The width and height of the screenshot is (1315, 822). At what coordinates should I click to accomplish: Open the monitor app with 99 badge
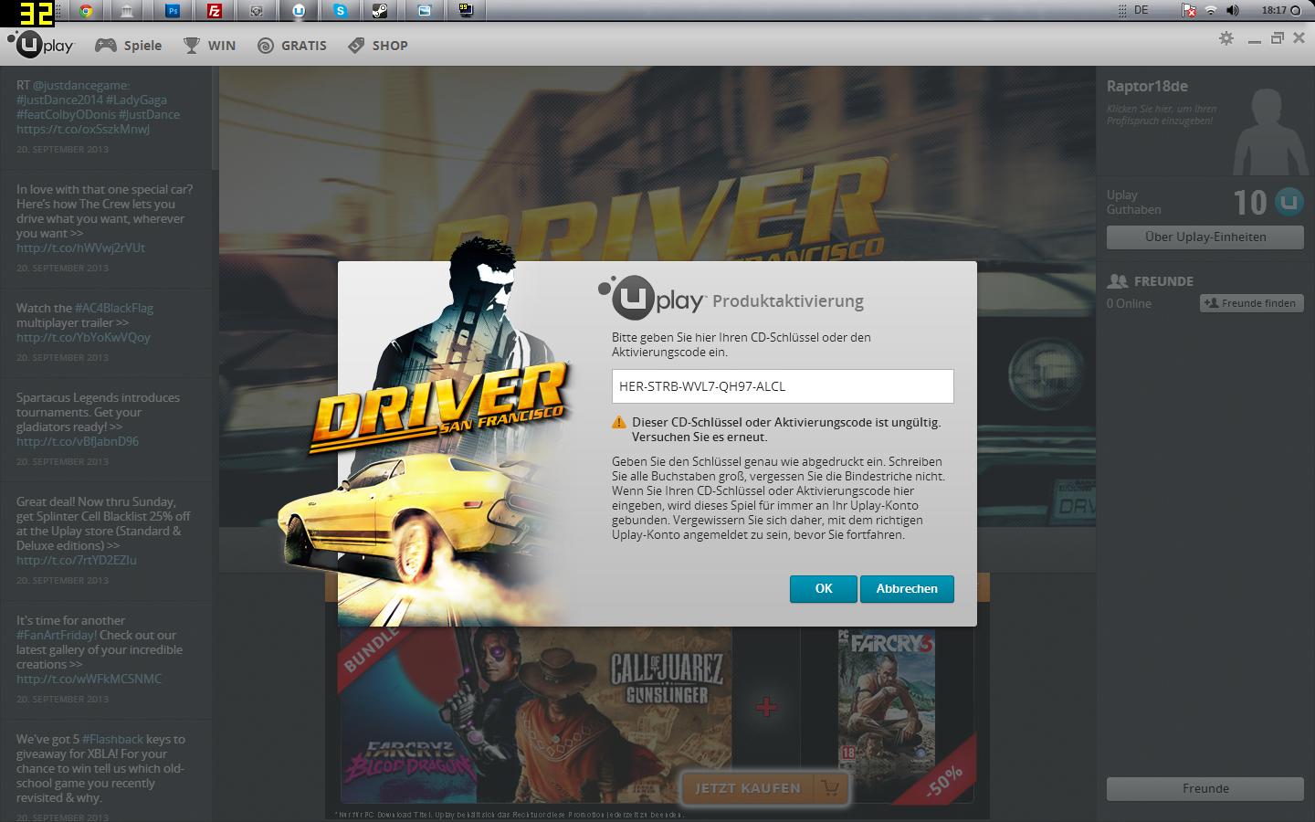pos(466,11)
